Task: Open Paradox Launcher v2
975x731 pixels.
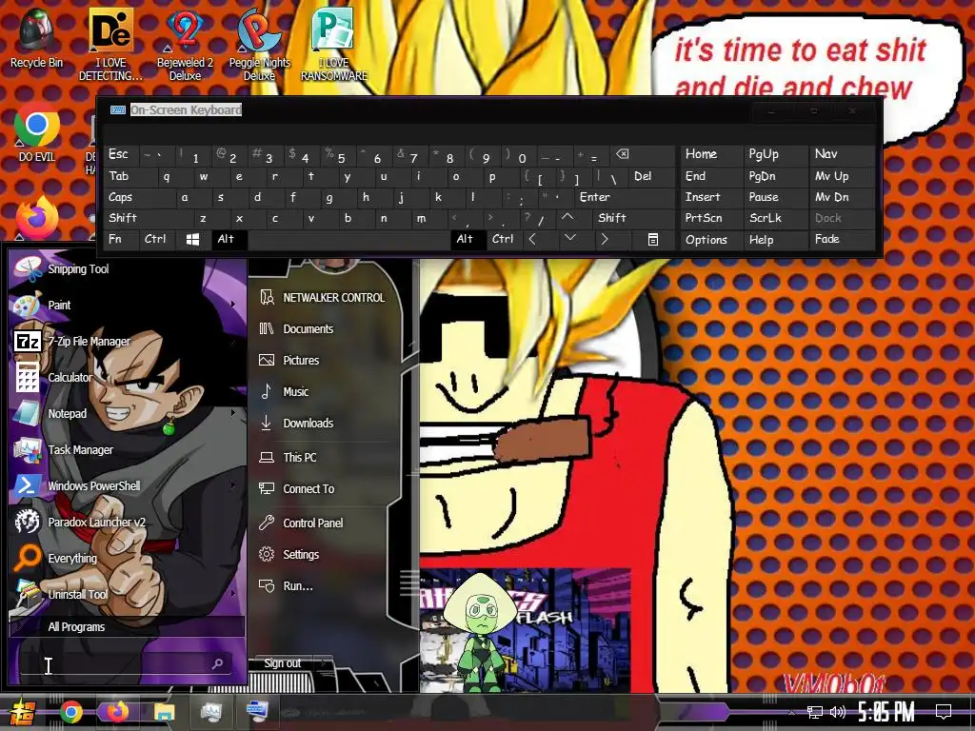Action: point(96,523)
